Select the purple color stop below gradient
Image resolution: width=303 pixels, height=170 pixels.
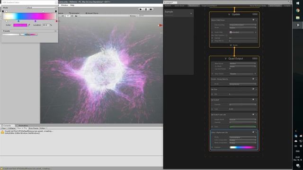tap(36, 21)
